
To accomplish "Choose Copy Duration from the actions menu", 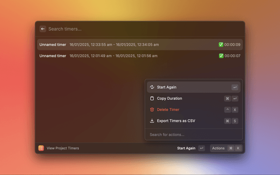I will [169, 98].
